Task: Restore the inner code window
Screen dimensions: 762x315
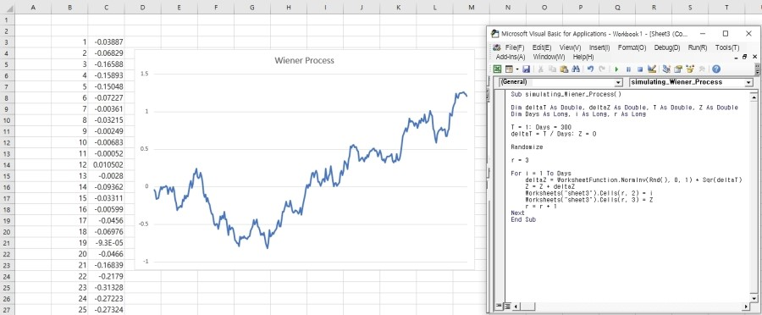Action: point(744,57)
